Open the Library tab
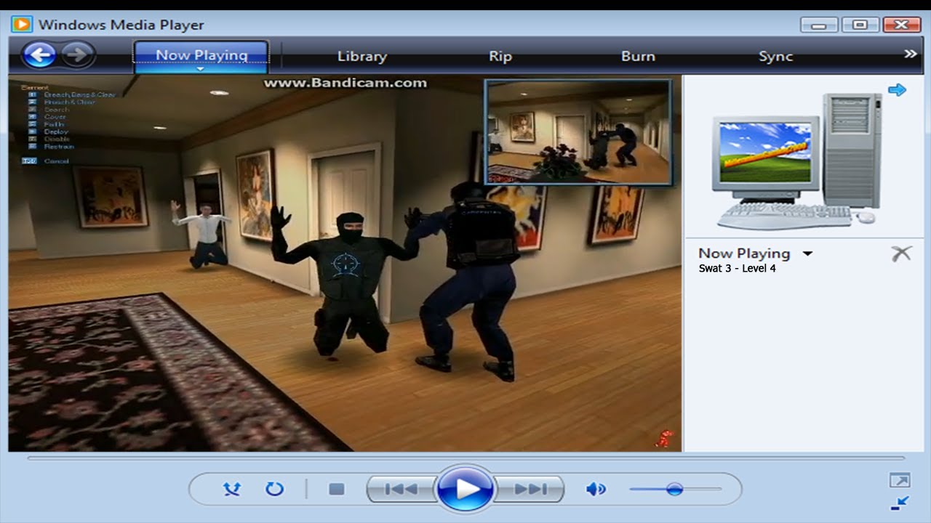 (361, 56)
